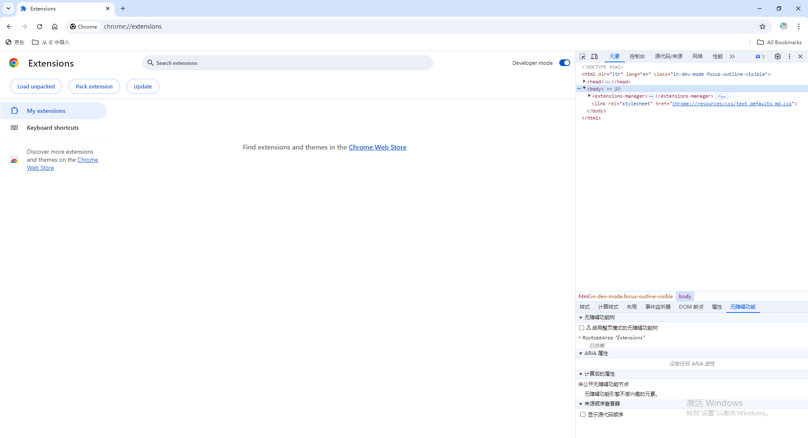808x438 pixels.
Task: Open the 京东 bookmark
Action: click(15, 42)
